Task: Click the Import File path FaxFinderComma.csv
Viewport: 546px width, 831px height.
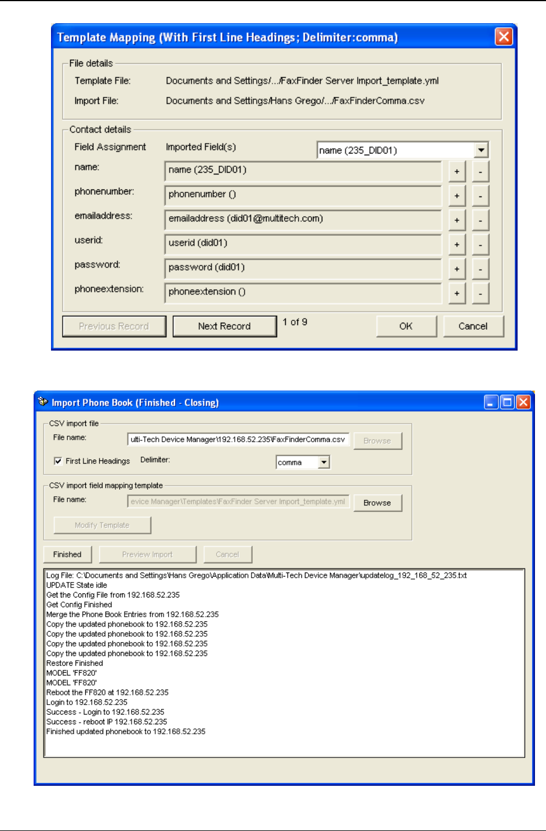Action: point(295,101)
